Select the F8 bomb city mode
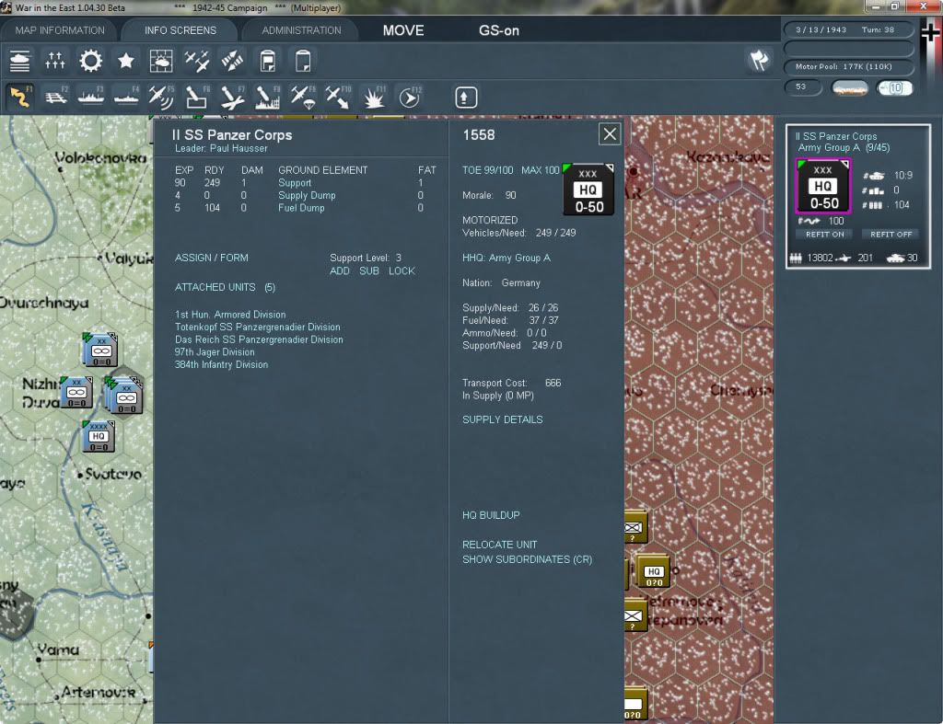Viewport: 943px width, 724px height. click(x=268, y=97)
